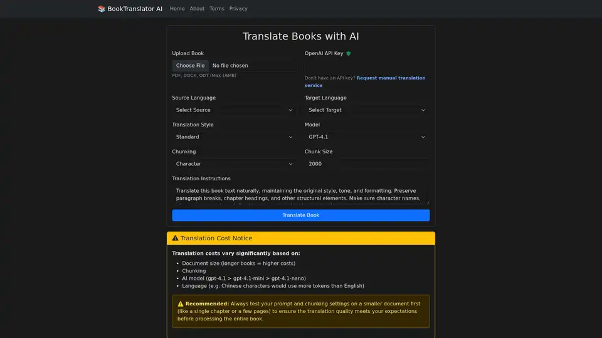
Task: Click the warning icon next to Recommended
Action: coord(181,304)
